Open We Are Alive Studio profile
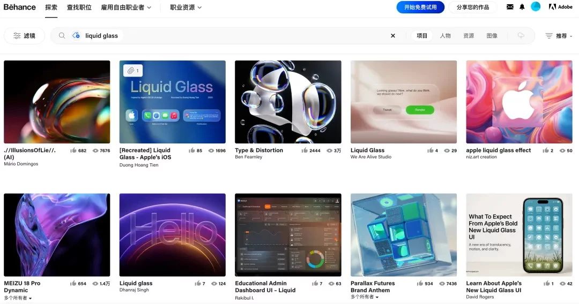 pyautogui.click(x=371, y=157)
